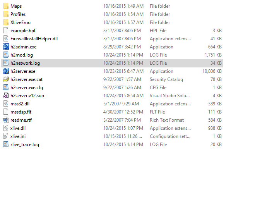Click the 10/16/2015 1:49 AM date of Maps

tap(123, 6)
